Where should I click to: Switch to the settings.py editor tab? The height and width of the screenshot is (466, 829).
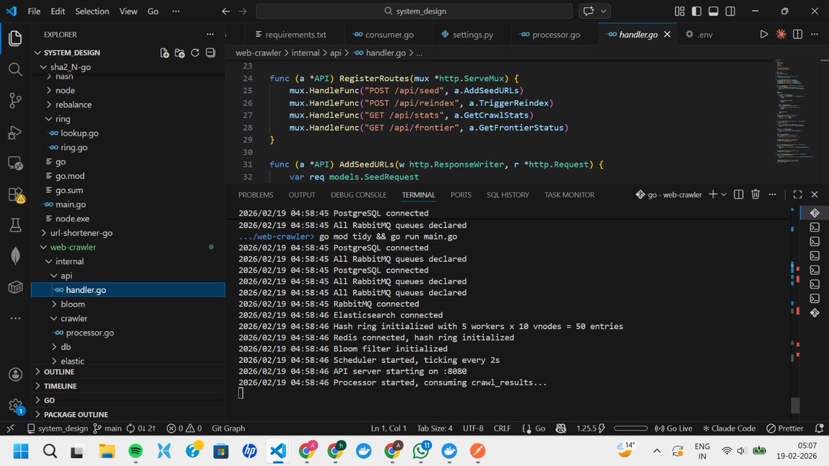[471, 34]
